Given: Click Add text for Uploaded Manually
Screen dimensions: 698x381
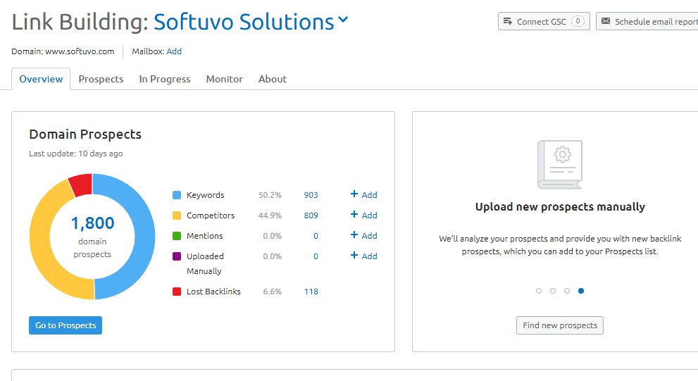Looking at the screenshot, I should [x=369, y=256].
